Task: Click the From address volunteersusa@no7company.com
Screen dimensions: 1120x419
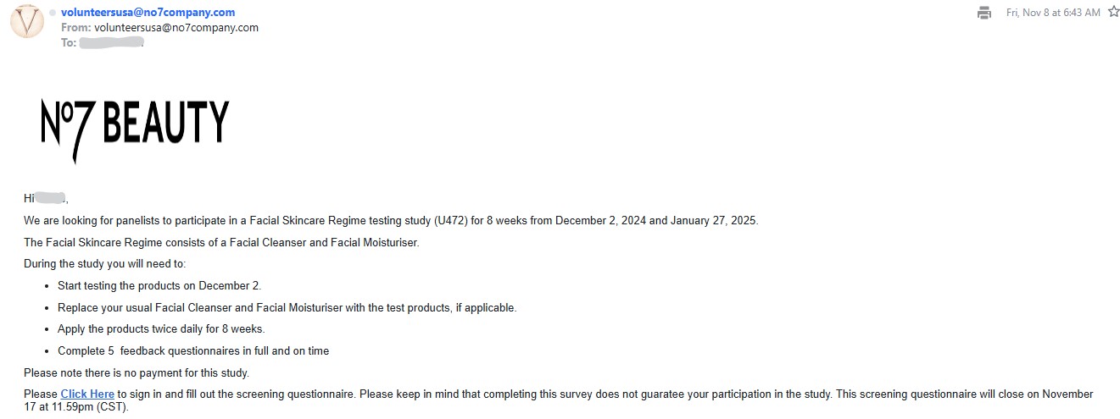Action: click(x=176, y=27)
